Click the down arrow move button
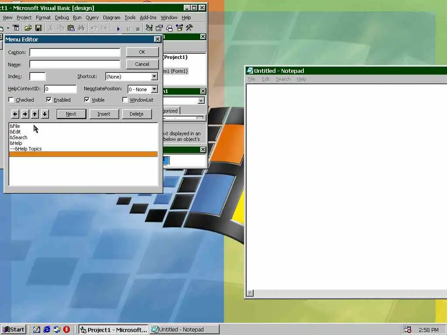 [45, 114]
